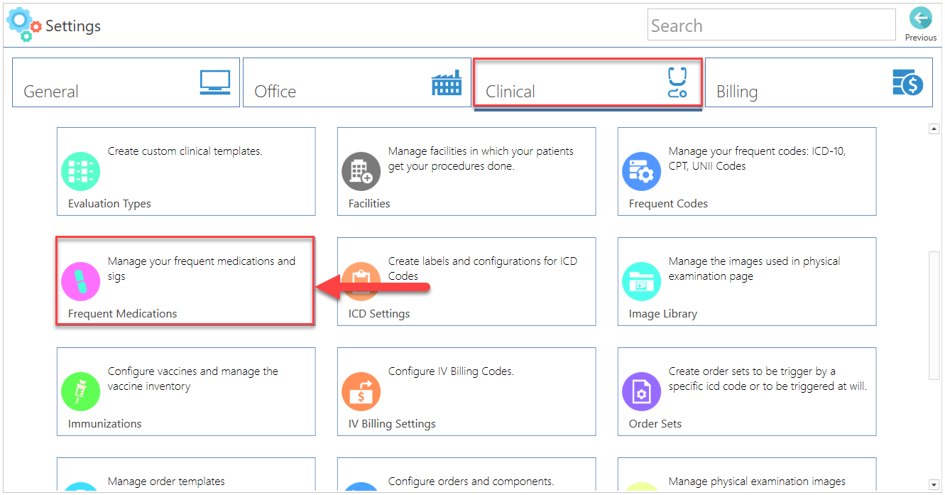
Task: Click the 'Manage order templates' tile
Action: [x=186, y=475]
